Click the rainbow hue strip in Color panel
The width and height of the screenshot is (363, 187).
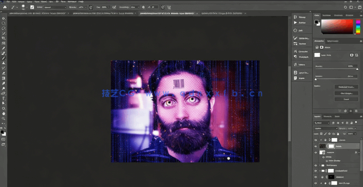(358, 27)
